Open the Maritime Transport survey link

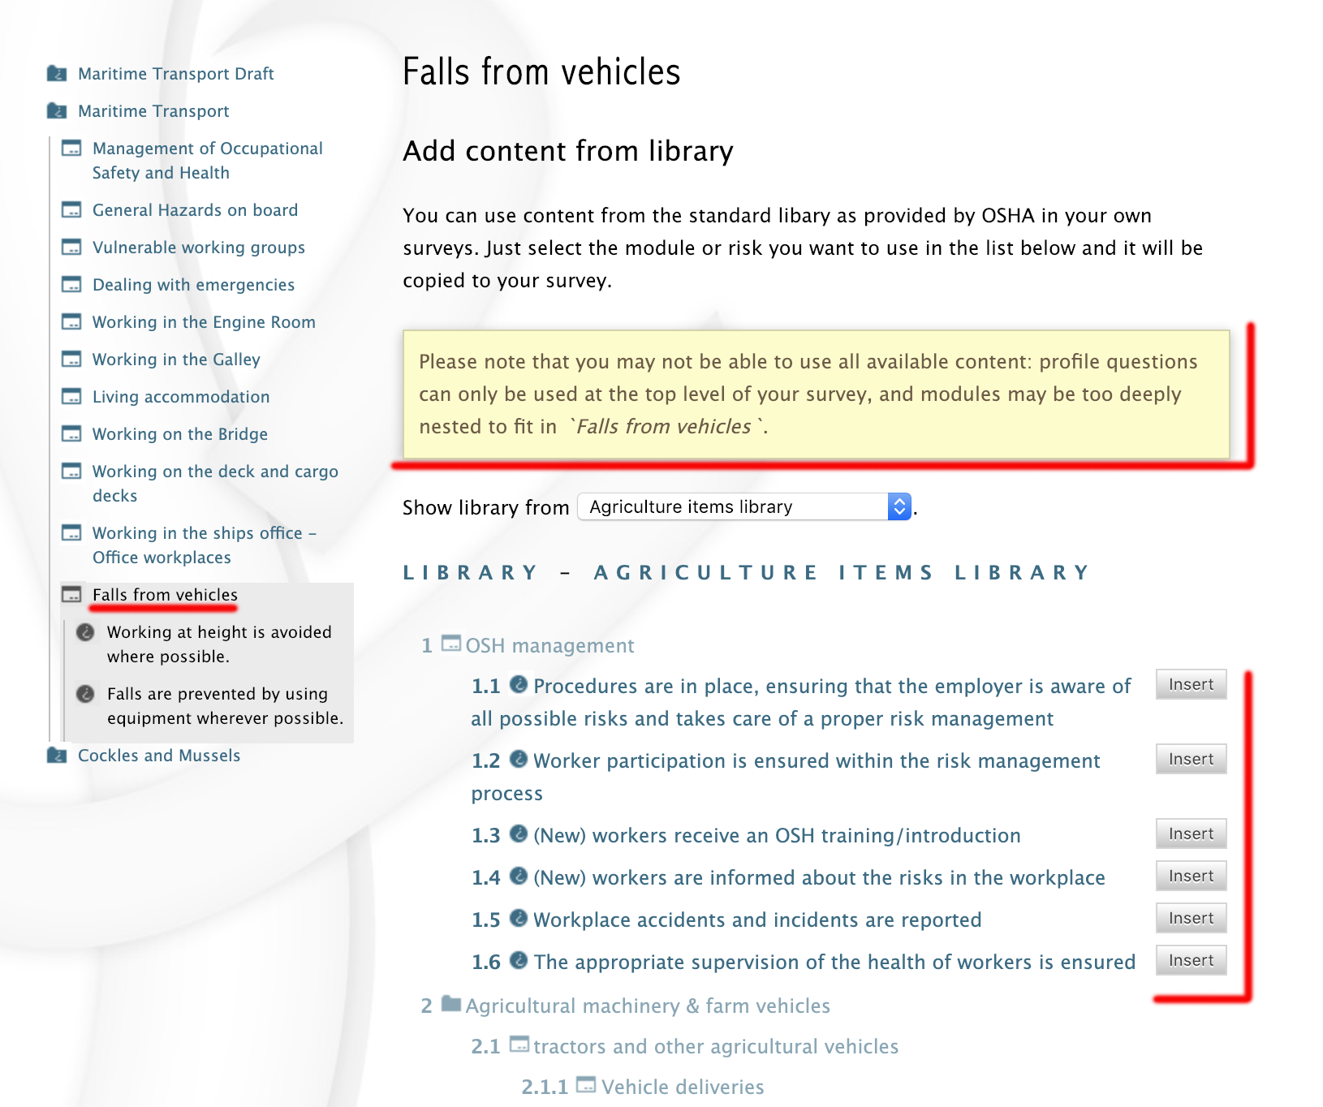[153, 111]
